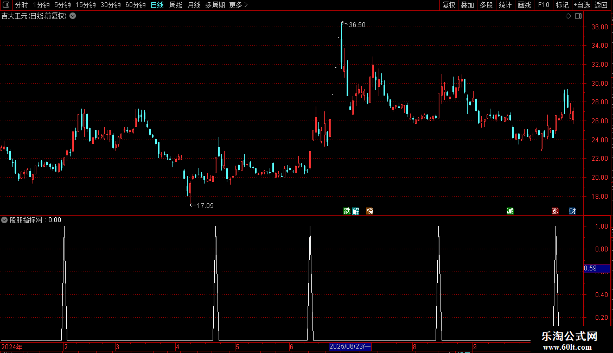Select the 1分钟 period
This screenshot has height=353, width=613.
[41, 5]
